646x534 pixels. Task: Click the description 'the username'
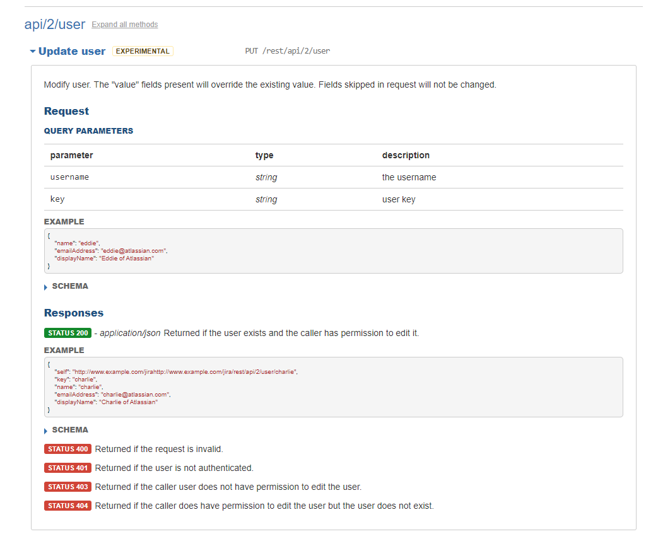(x=409, y=177)
